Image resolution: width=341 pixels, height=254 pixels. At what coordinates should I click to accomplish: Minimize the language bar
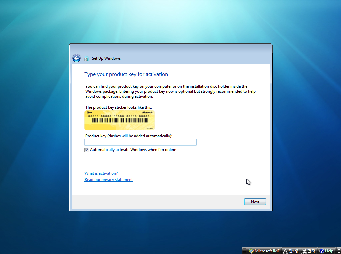tap(339, 250)
